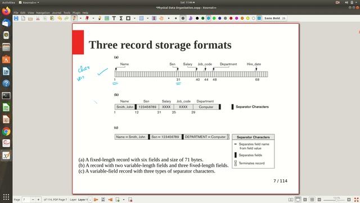360x203 pixels.
Task: Select the Insert Image tool
Action: point(107,19)
